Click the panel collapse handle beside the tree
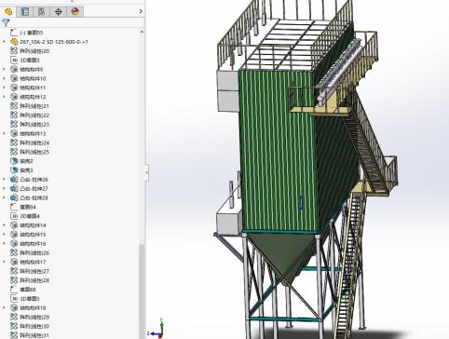This screenshot has height=339, width=449. click(146, 173)
